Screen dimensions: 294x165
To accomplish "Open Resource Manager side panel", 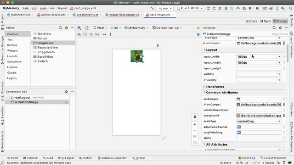I will 2,50.
